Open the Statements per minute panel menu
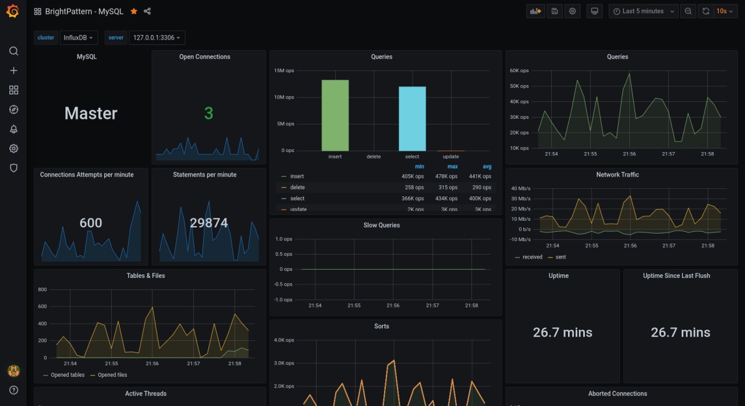The width and height of the screenshot is (745, 406). [204, 174]
